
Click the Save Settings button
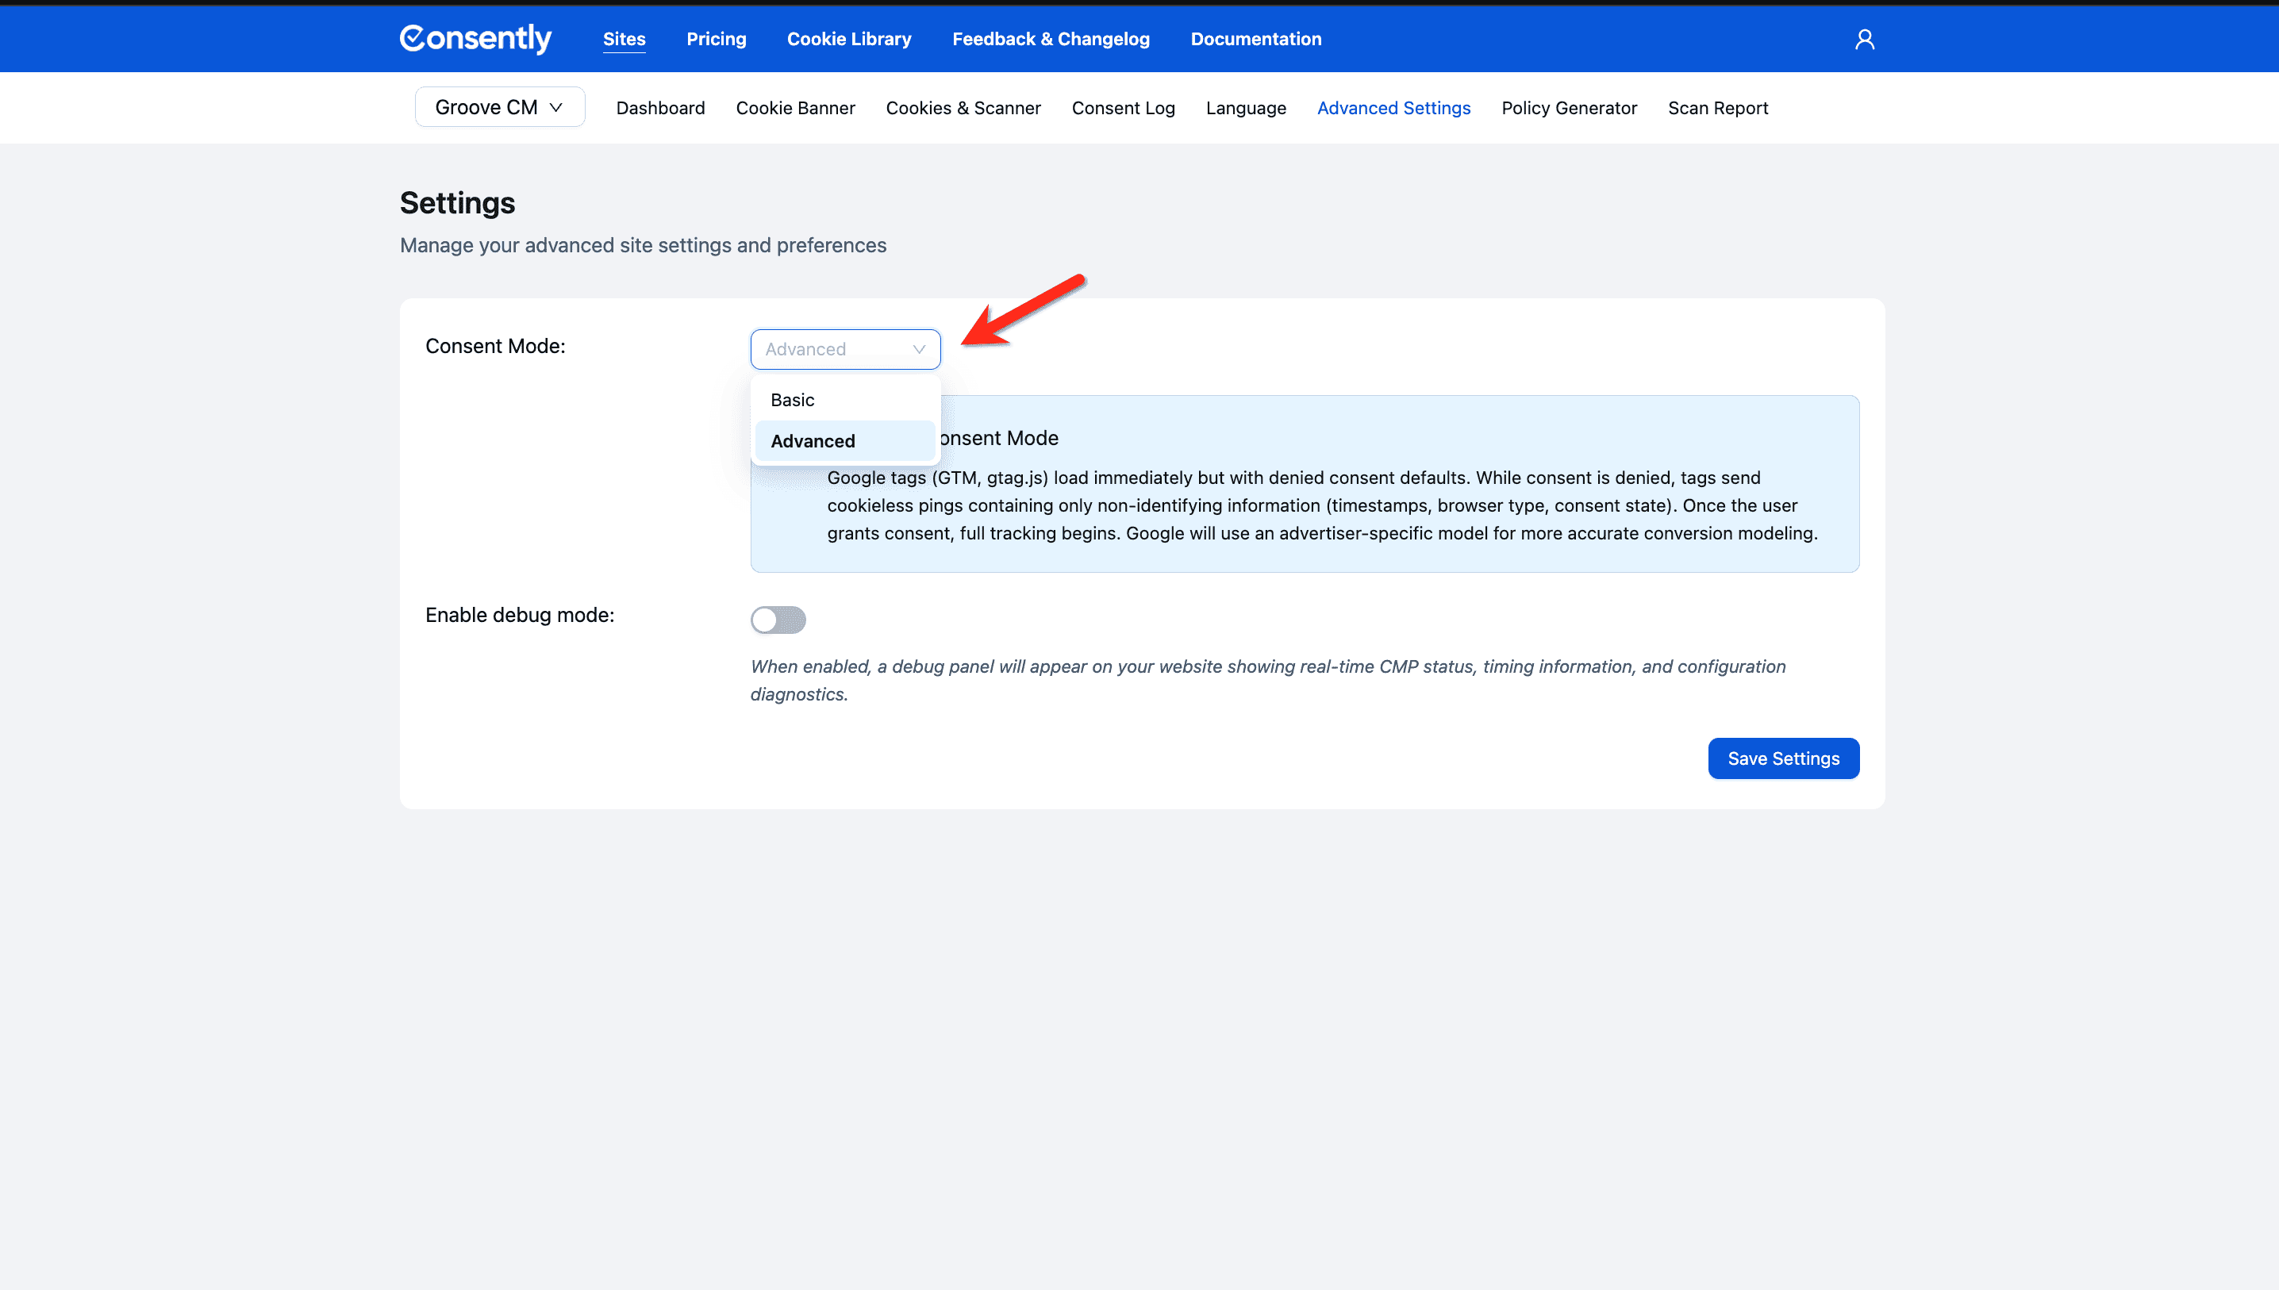click(x=1783, y=758)
